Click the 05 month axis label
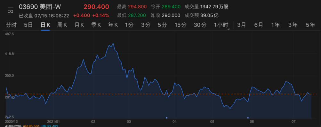 [x=212, y=122]
